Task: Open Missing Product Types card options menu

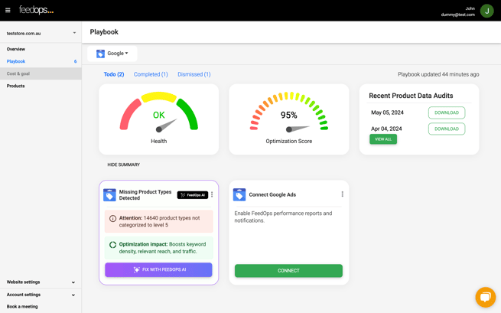Action: (212, 194)
